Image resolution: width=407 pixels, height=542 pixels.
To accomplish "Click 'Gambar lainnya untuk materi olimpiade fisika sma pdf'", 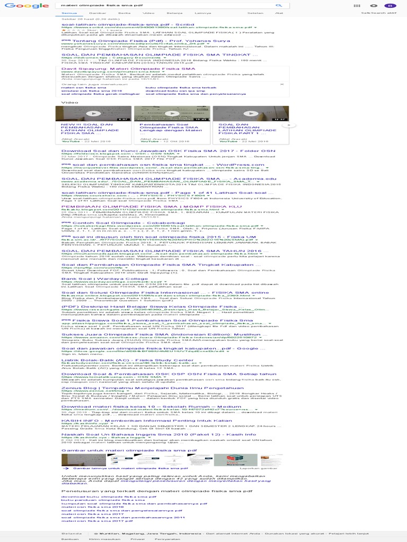I will (x=130, y=468).
